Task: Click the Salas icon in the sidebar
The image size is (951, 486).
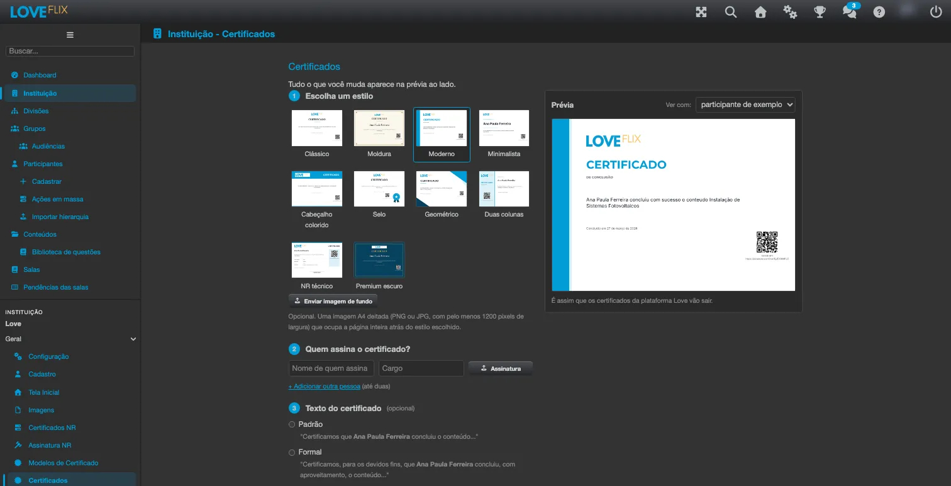Action: click(x=15, y=269)
